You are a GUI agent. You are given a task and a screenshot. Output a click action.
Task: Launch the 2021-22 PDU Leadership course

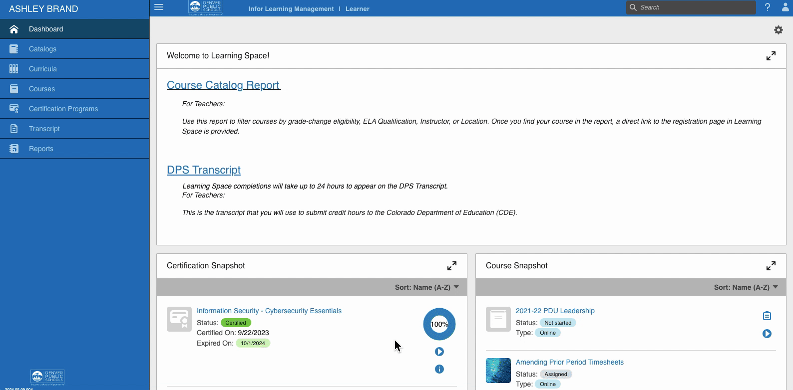coord(767,334)
